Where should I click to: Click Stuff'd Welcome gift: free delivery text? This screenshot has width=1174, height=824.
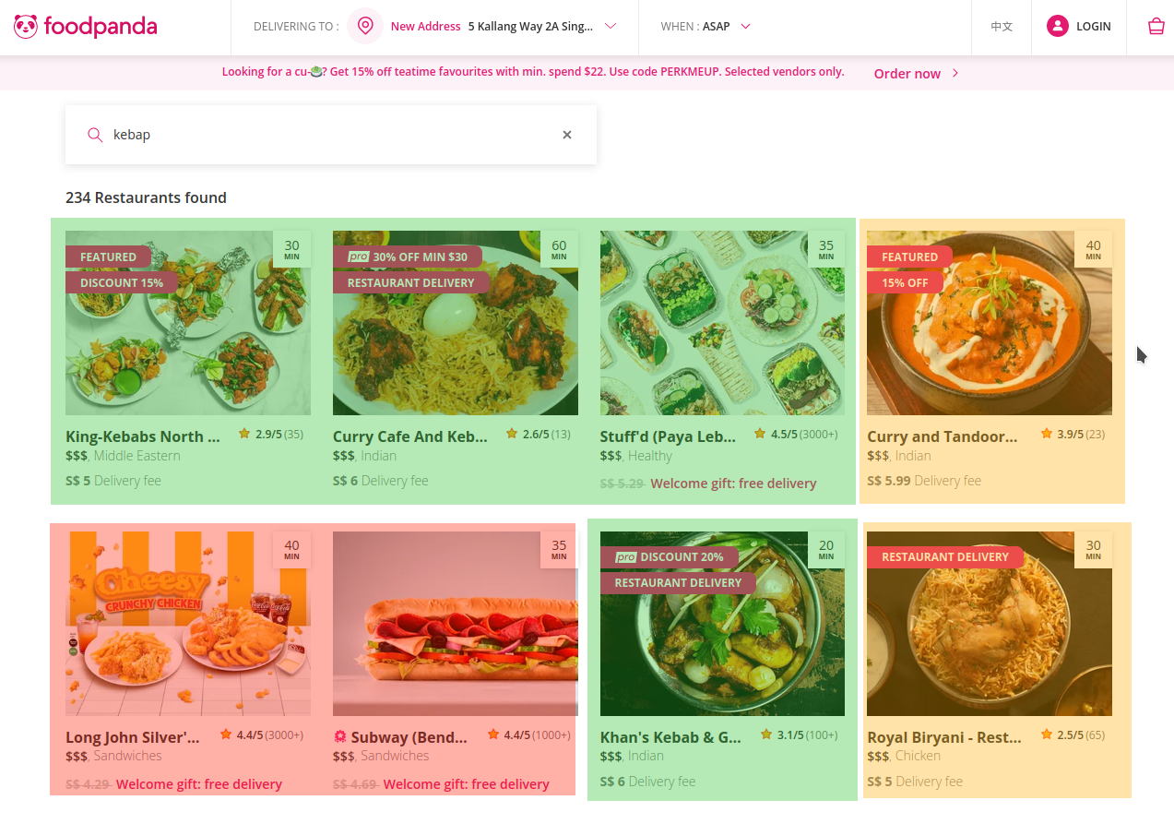(x=733, y=484)
